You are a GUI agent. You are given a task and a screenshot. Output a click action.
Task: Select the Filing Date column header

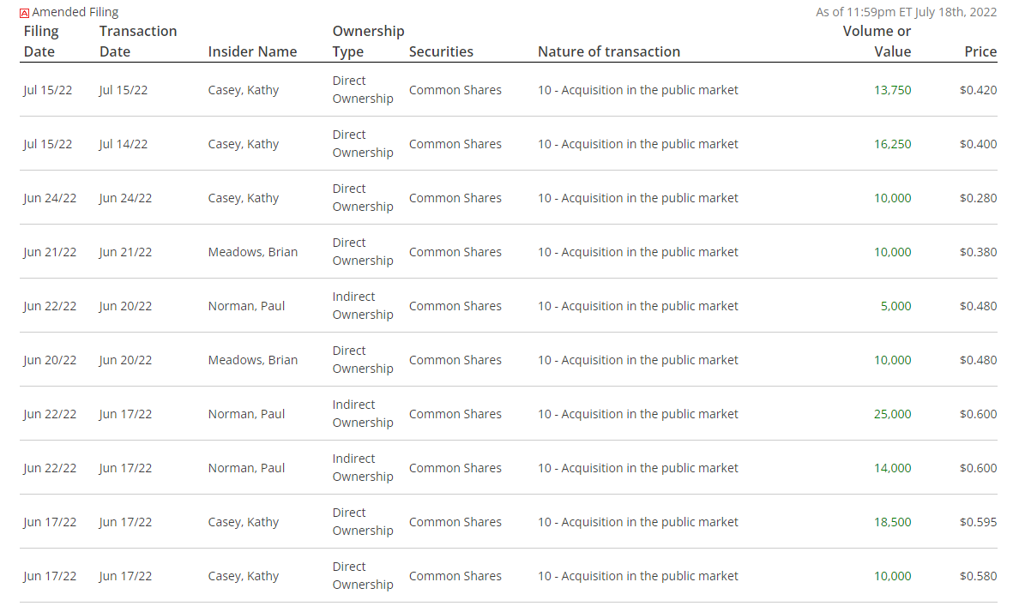[41, 41]
